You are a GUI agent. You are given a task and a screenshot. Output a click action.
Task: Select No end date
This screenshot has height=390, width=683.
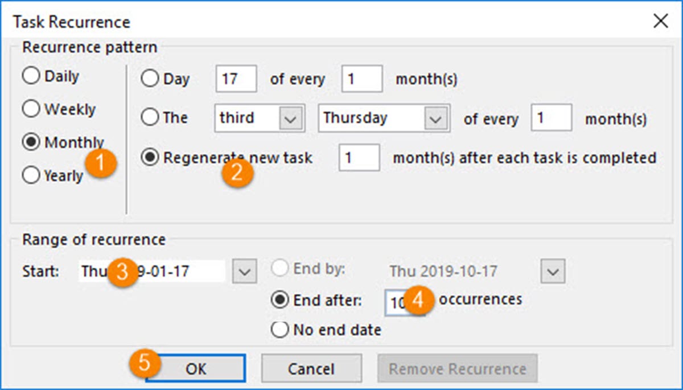click(280, 329)
